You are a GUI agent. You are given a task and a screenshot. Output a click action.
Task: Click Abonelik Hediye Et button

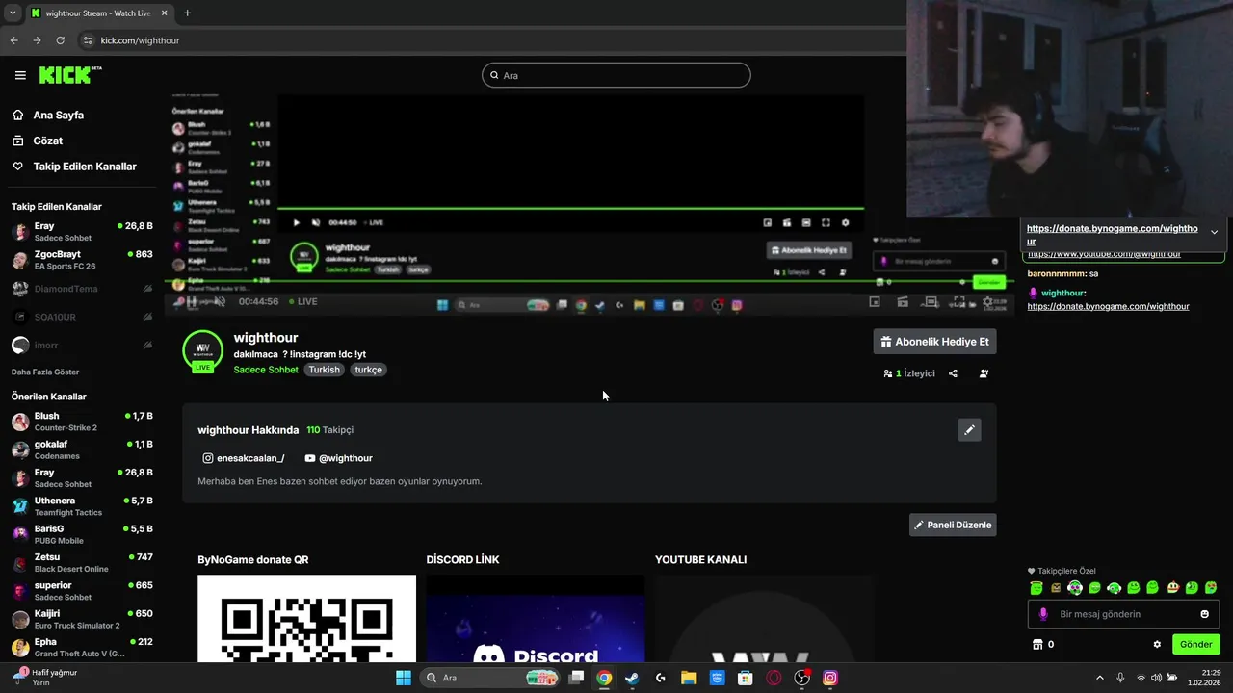(x=934, y=342)
